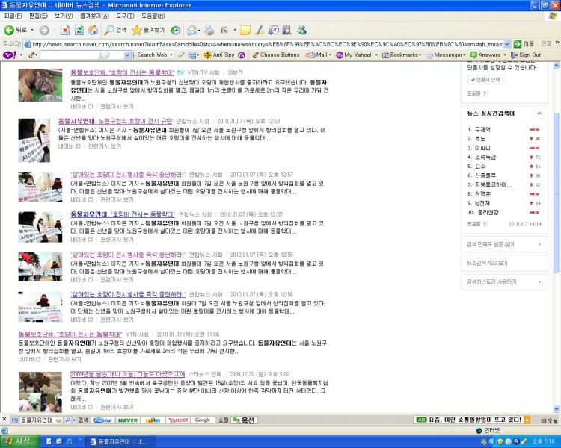Go back with the 뒤로 button
The width and height of the screenshot is (561, 448).
tap(16, 30)
